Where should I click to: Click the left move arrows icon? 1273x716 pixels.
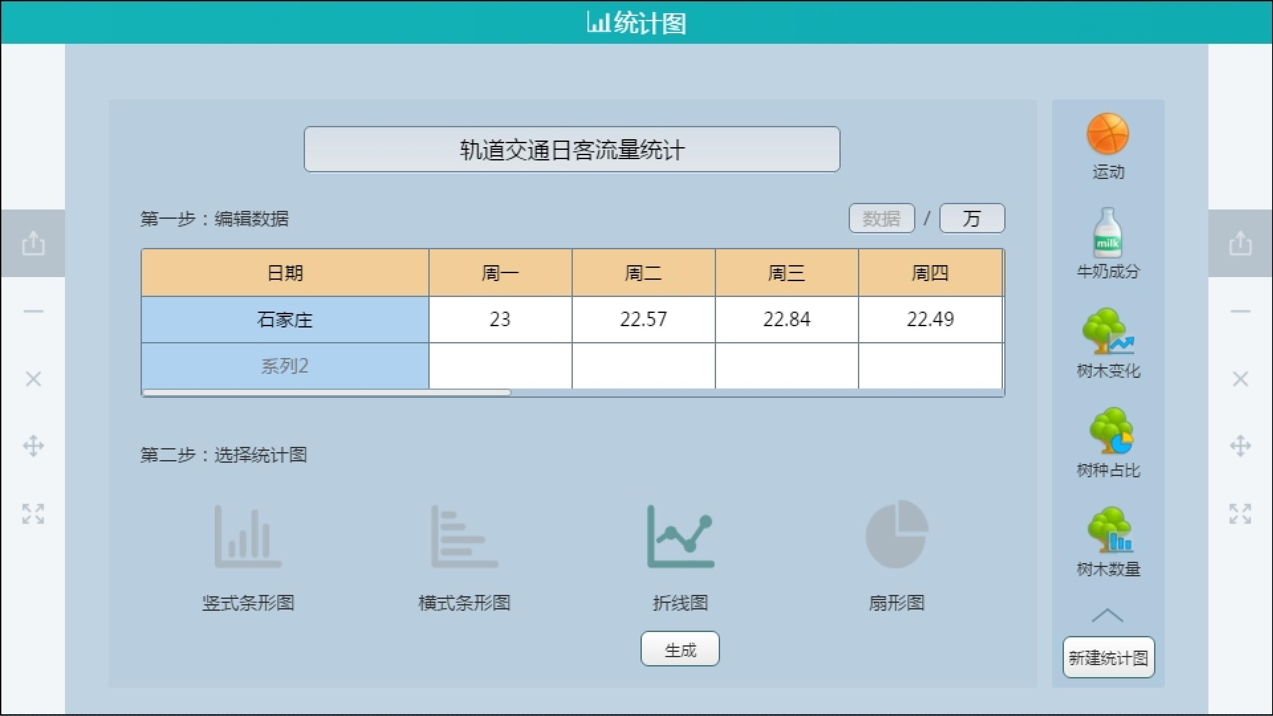click(33, 446)
